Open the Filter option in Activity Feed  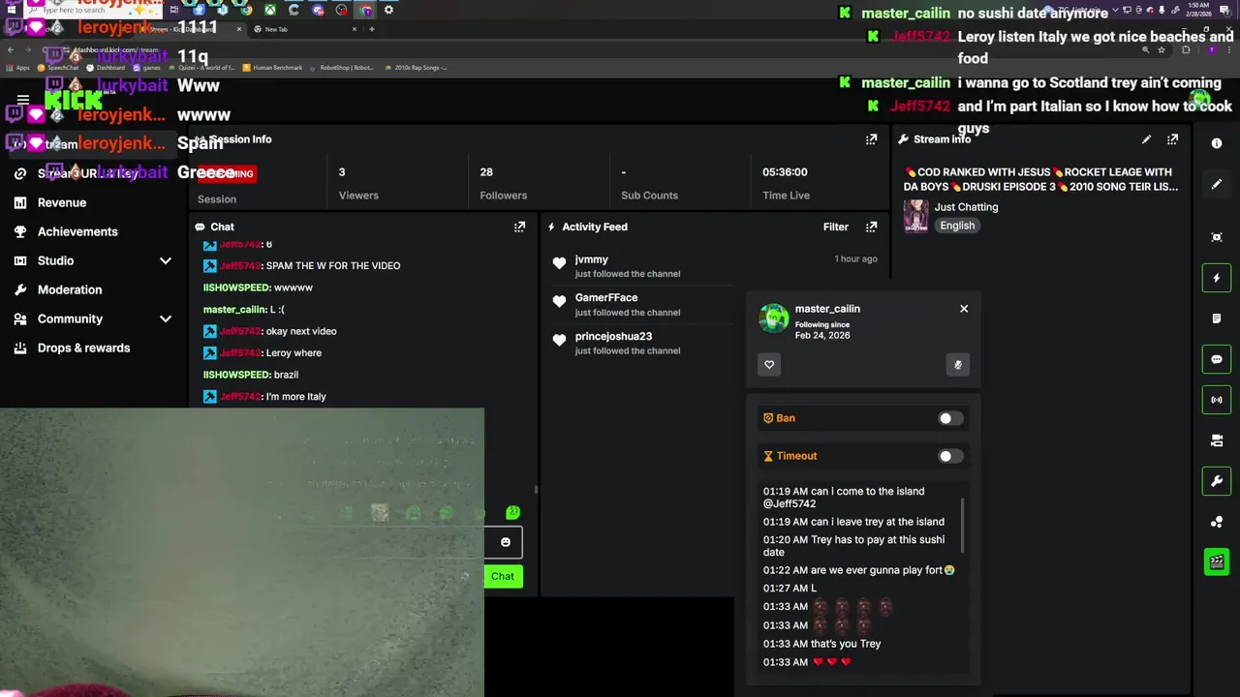[835, 227]
